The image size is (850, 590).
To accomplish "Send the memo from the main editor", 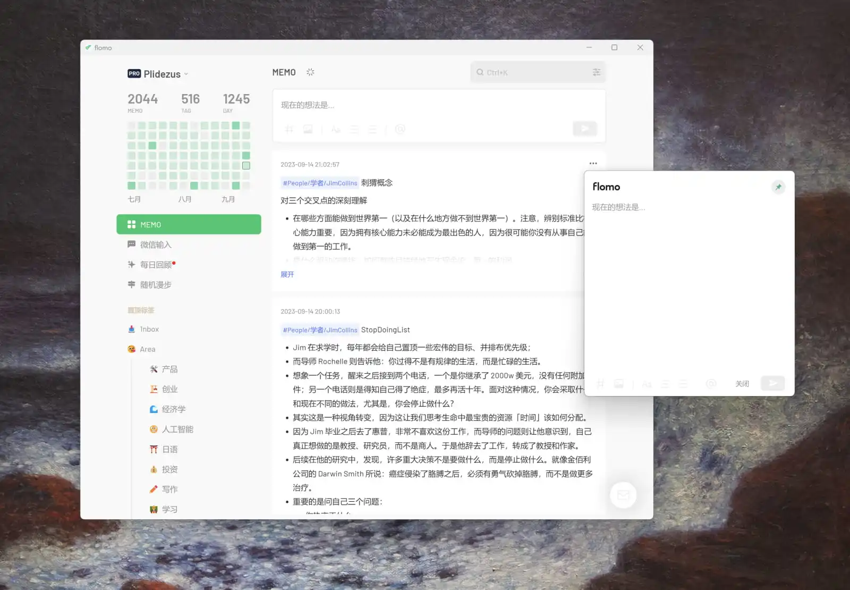I will (x=585, y=128).
